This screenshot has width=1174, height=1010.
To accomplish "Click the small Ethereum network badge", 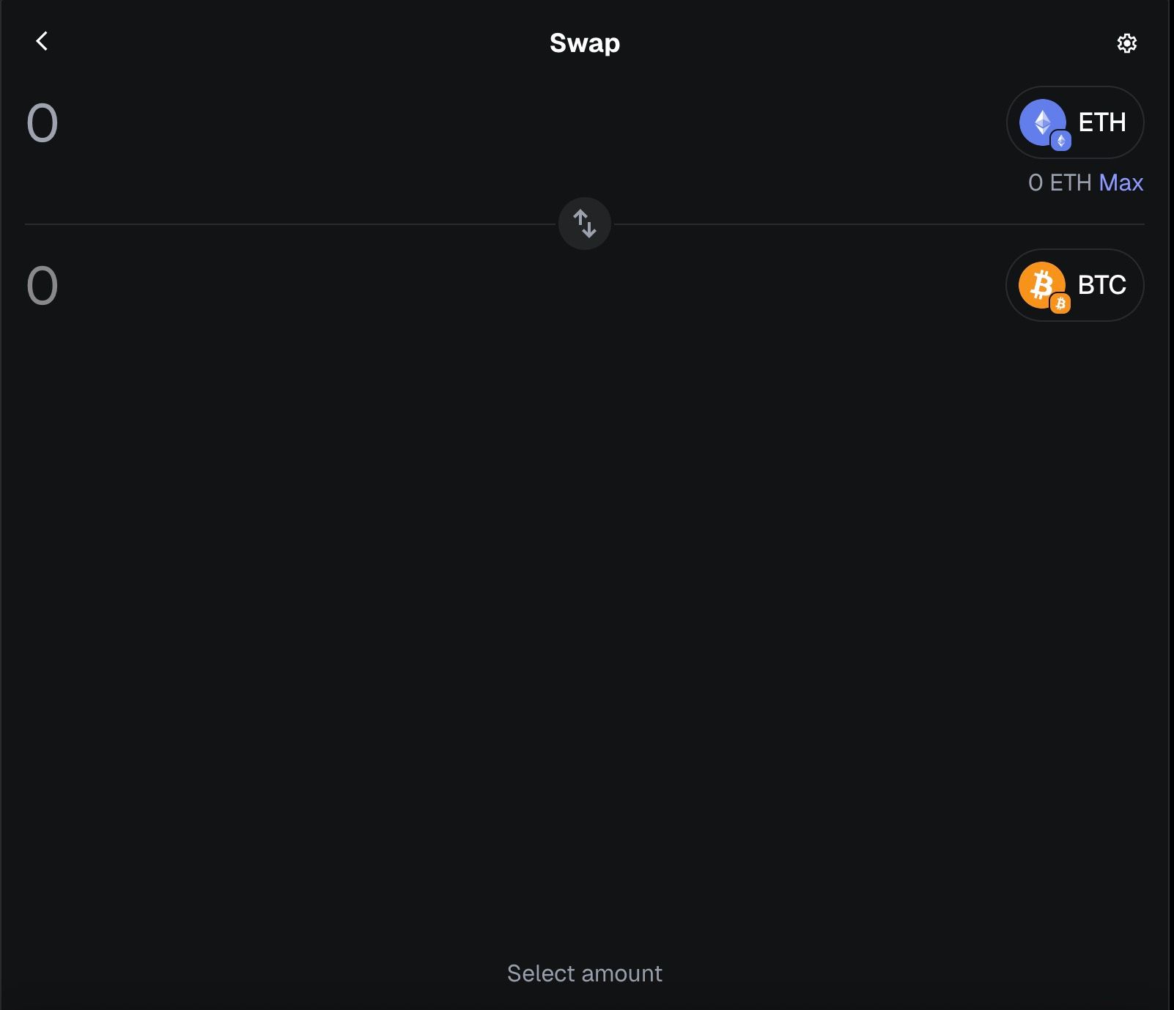I will pos(1061,141).
